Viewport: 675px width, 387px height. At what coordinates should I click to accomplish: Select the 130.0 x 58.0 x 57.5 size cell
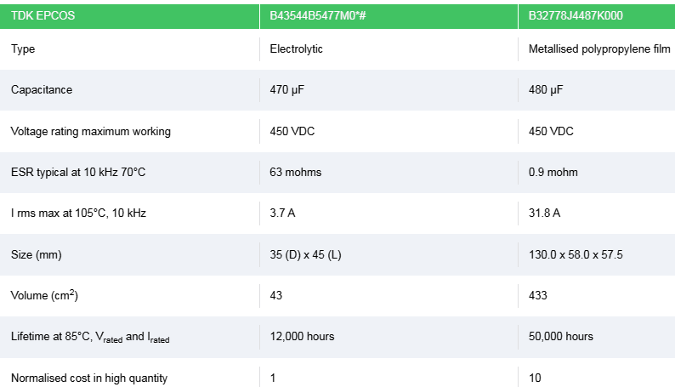tap(576, 254)
